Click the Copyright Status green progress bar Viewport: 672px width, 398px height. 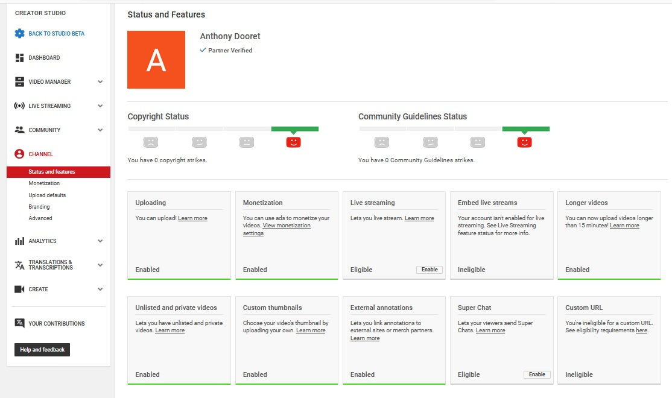[x=295, y=129]
